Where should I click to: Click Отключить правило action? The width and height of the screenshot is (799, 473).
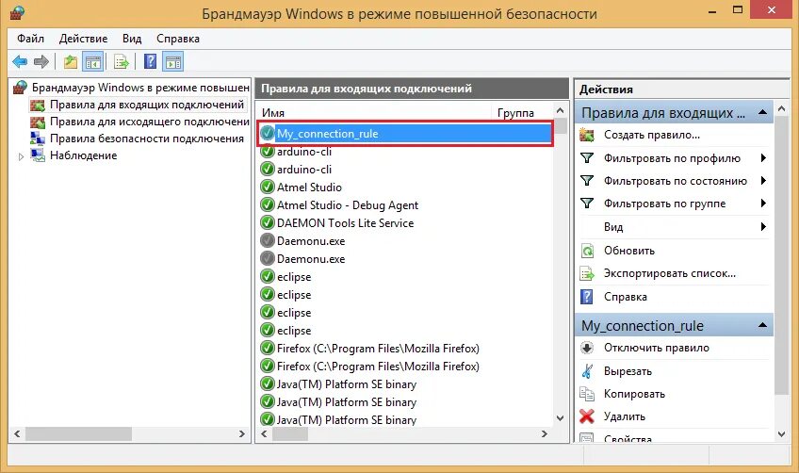657,348
